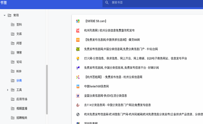Open the 应用市场 folder
This screenshot has width=203, height=124.
[x=22, y=99]
